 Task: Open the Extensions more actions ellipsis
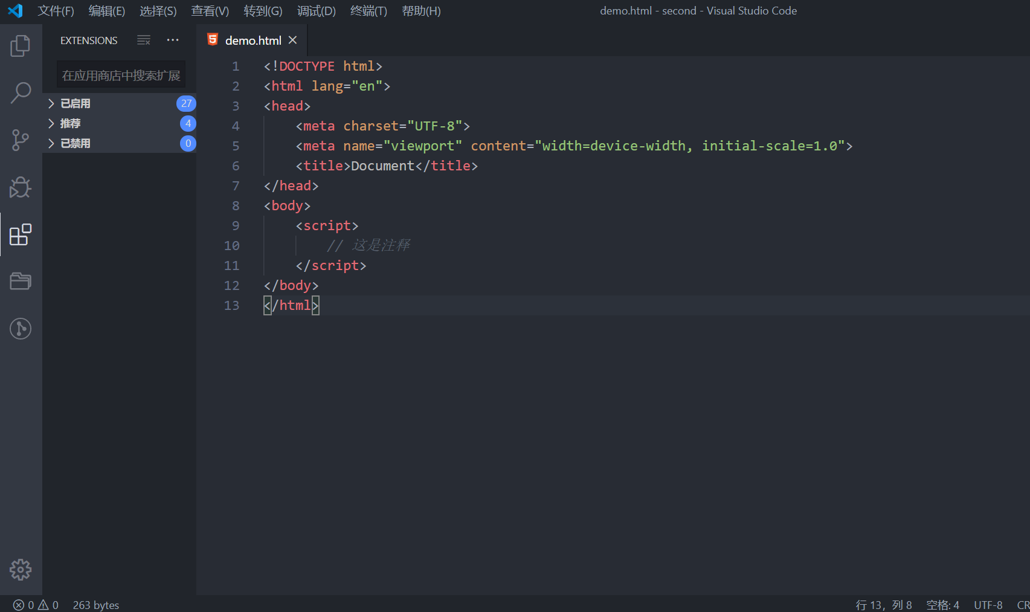tap(173, 40)
